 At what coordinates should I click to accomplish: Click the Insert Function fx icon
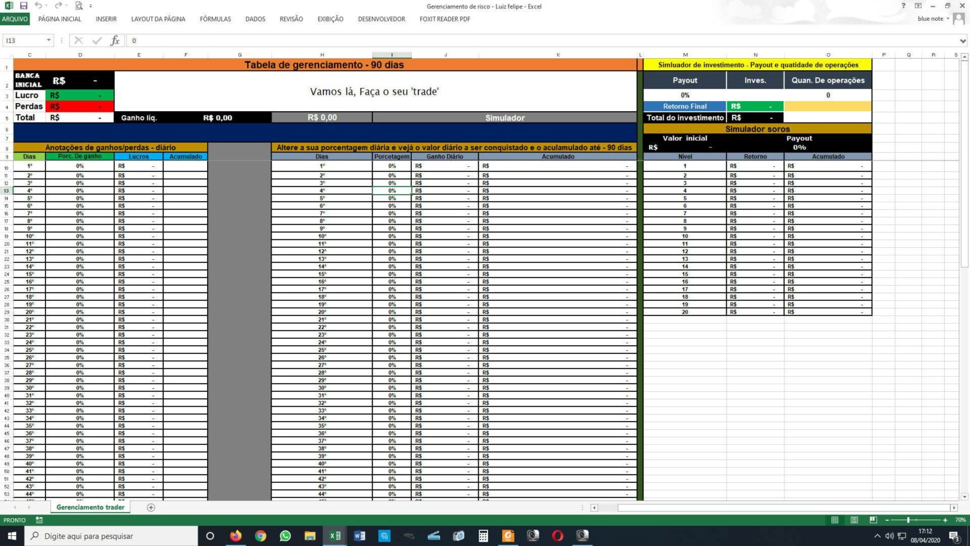[115, 40]
